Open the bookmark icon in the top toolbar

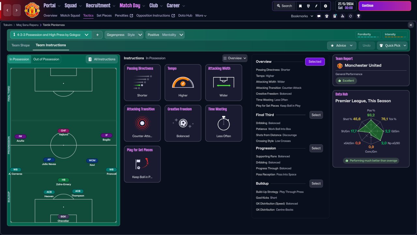pos(300,6)
